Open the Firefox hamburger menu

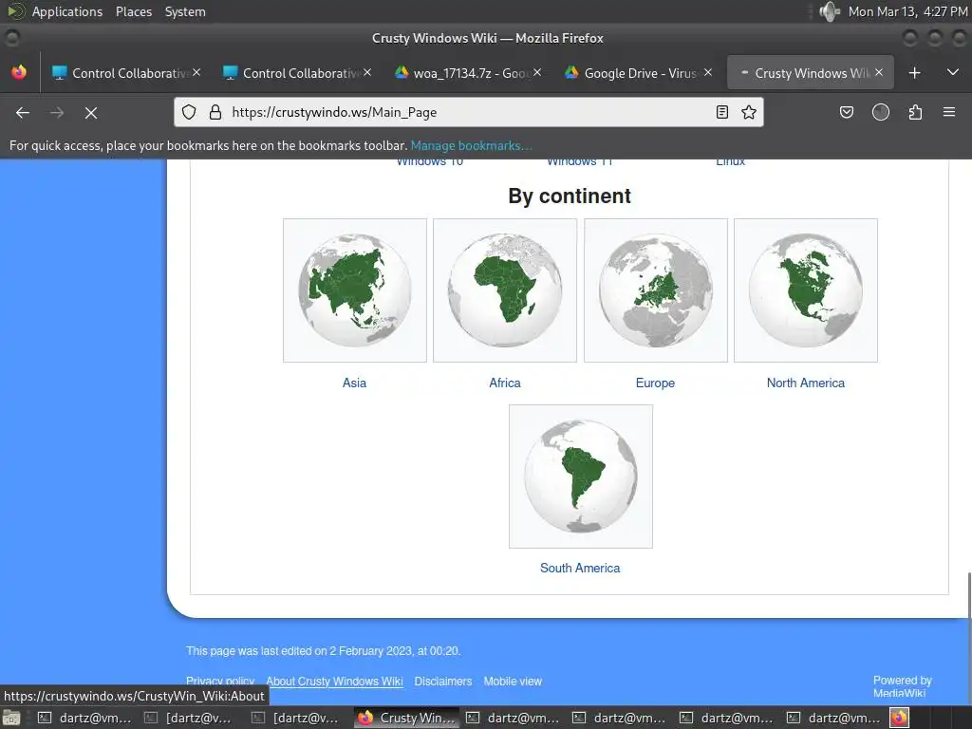[949, 112]
